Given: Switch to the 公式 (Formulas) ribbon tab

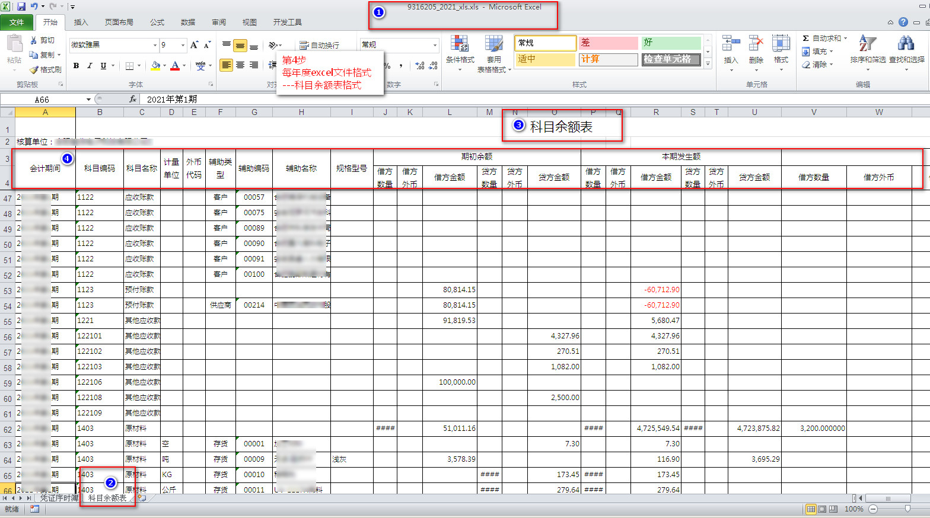Looking at the screenshot, I should point(157,23).
